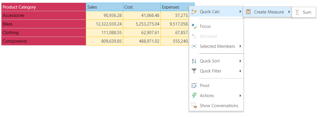This screenshot has height=118, width=329.
Task: Select the Focus menu entry
Action: [x=205, y=26]
